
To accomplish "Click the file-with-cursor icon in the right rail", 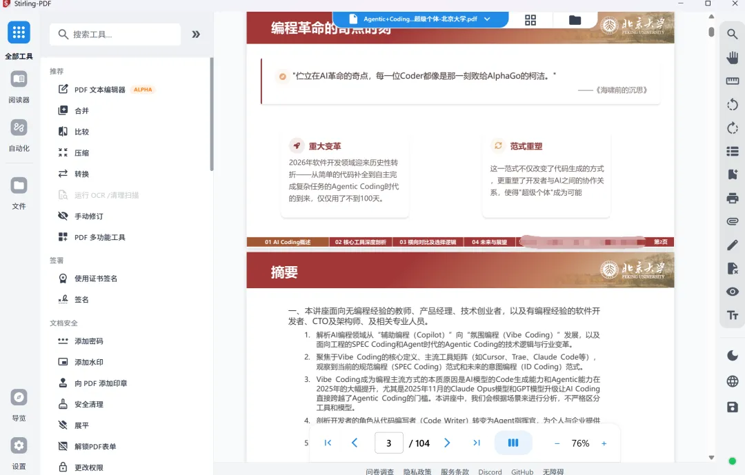I will 732,268.
